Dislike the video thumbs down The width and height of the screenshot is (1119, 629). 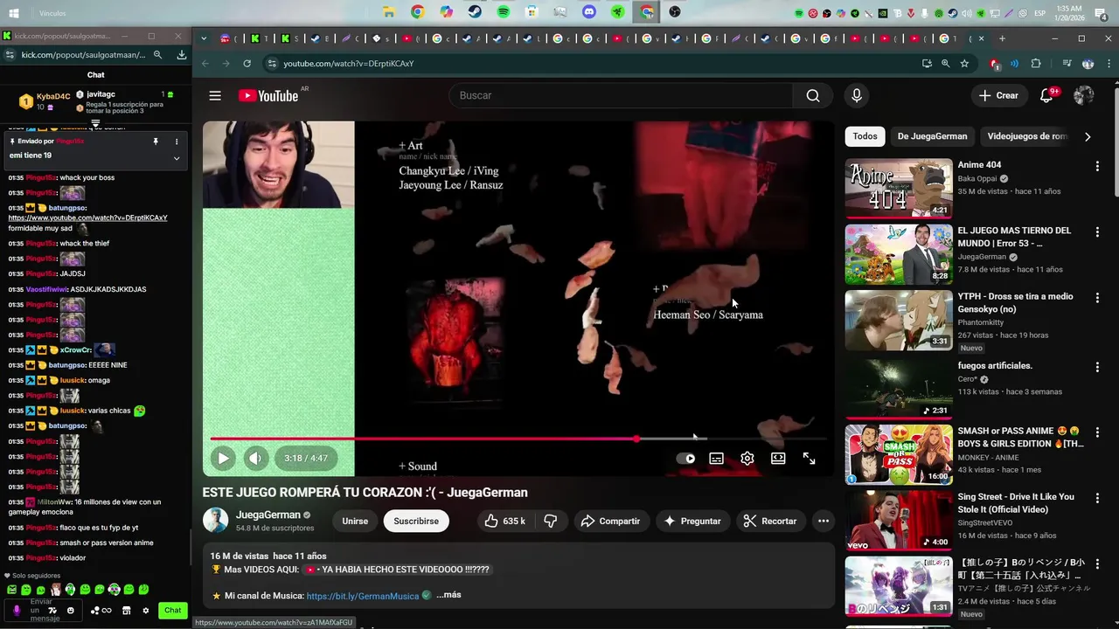551,521
